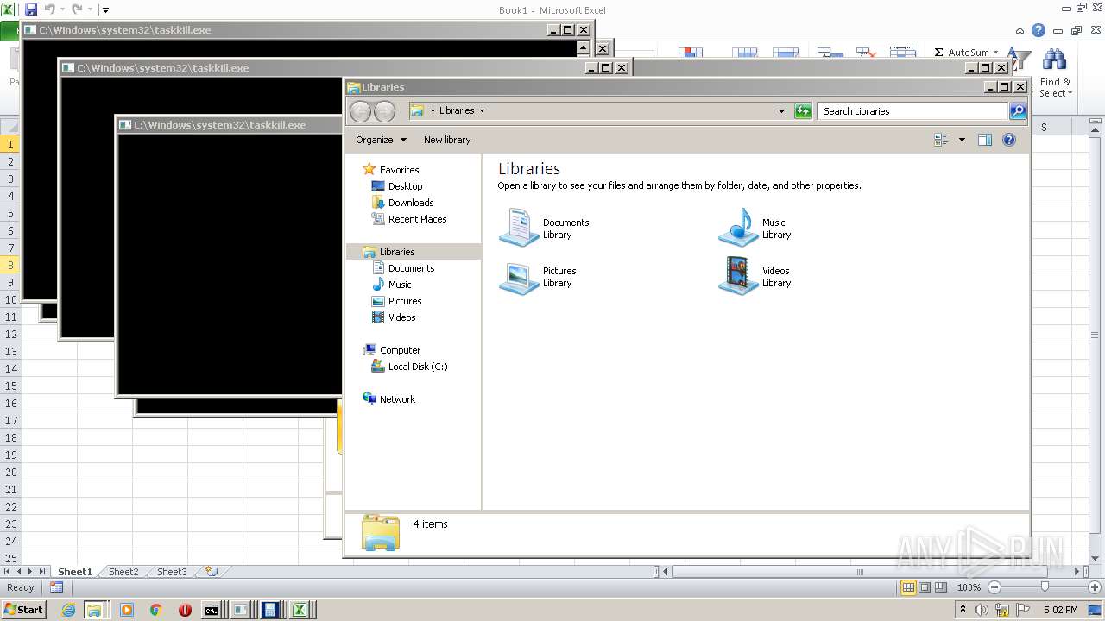1105x621 pixels.
Task: Click Excel horizontal scrollbar thumb
Action: [859, 572]
